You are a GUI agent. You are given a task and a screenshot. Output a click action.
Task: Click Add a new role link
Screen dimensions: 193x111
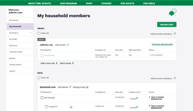[x=48, y=63]
